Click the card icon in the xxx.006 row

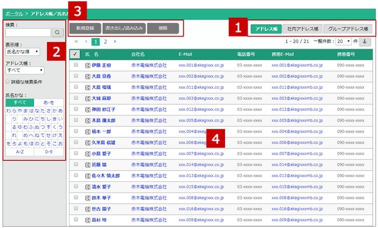(x=88, y=143)
